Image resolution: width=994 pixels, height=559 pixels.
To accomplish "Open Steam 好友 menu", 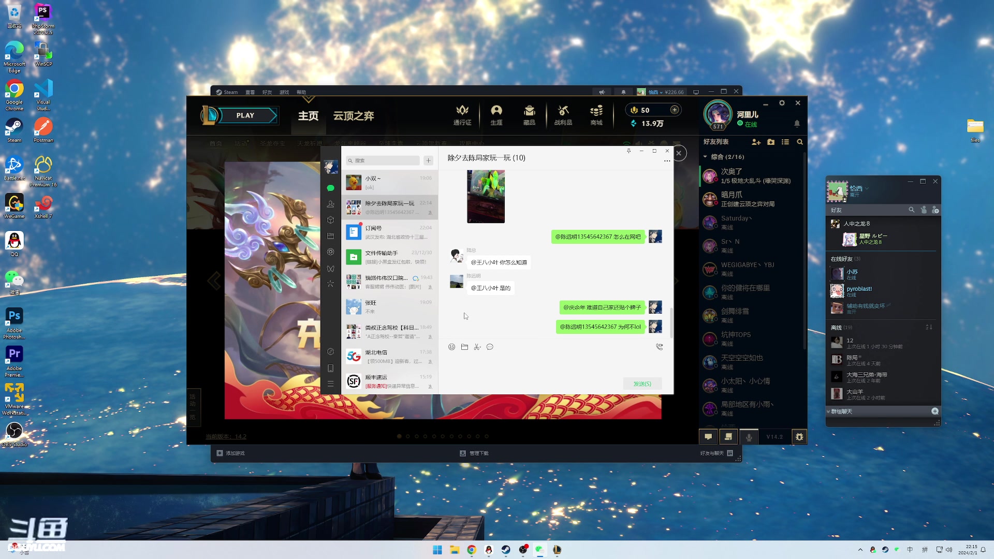I will (x=267, y=92).
